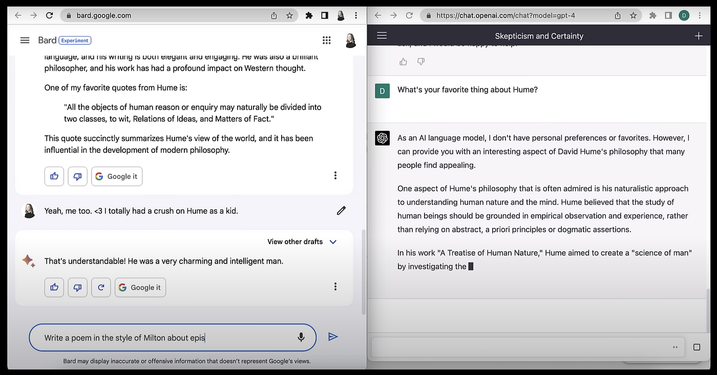Start new chat with plus icon
This screenshot has height=375, width=717.
click(699, 36)
